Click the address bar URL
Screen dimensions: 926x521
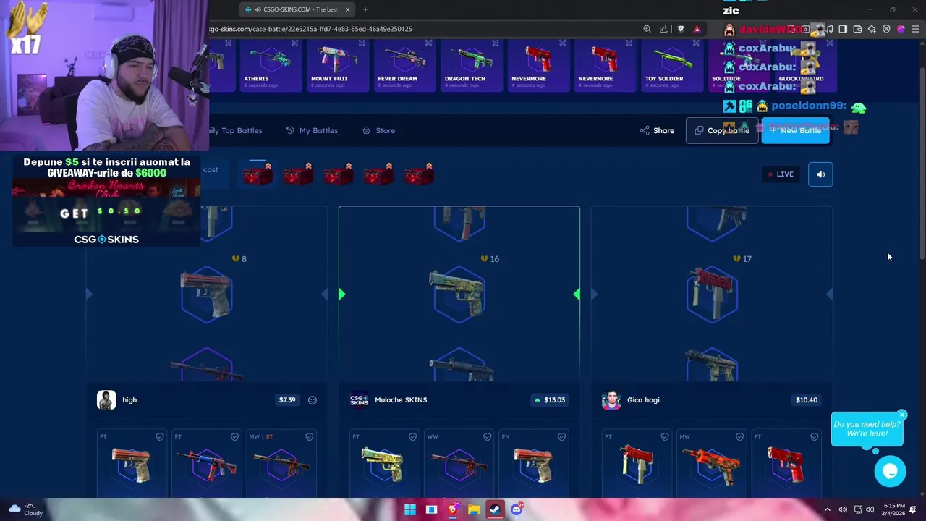tap(311, 29)
